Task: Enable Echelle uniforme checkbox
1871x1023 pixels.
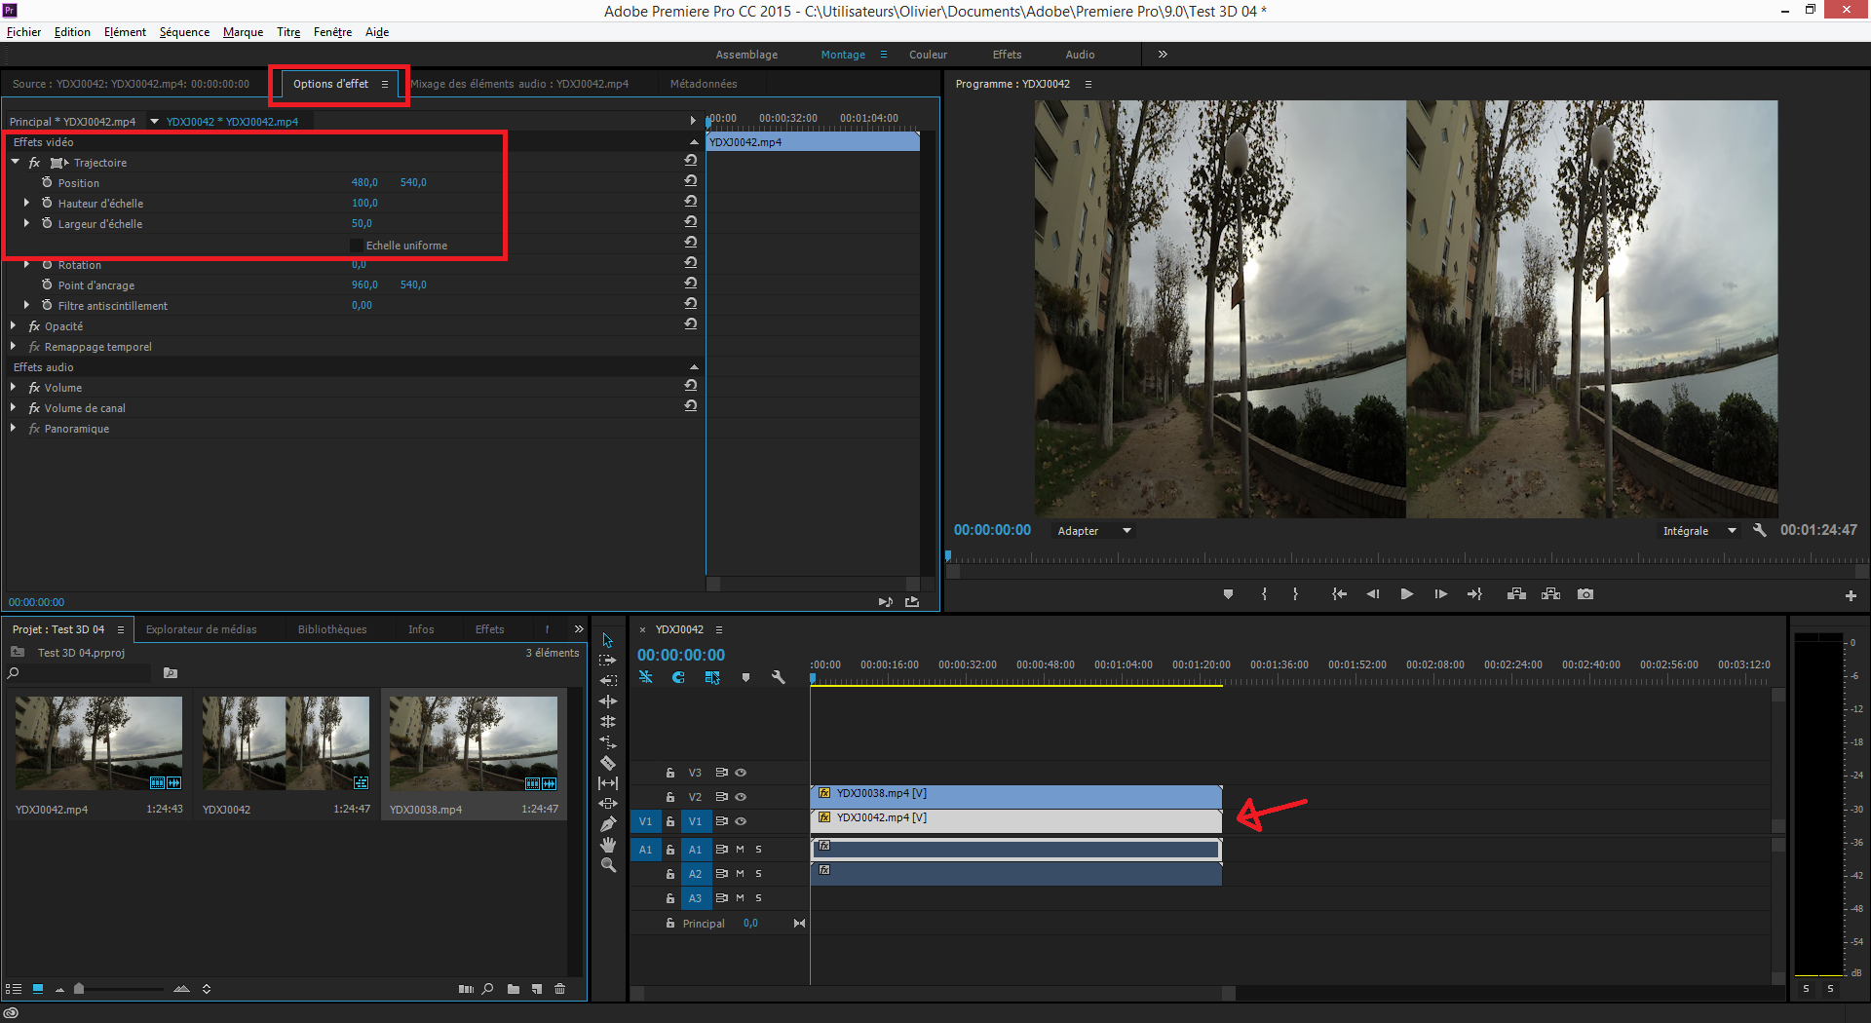Action: 357,246
